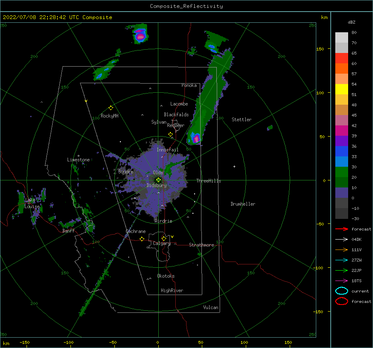Click the magenta storm core east of RedDeer
Screen dimensions: 373x348
(196, 138)
